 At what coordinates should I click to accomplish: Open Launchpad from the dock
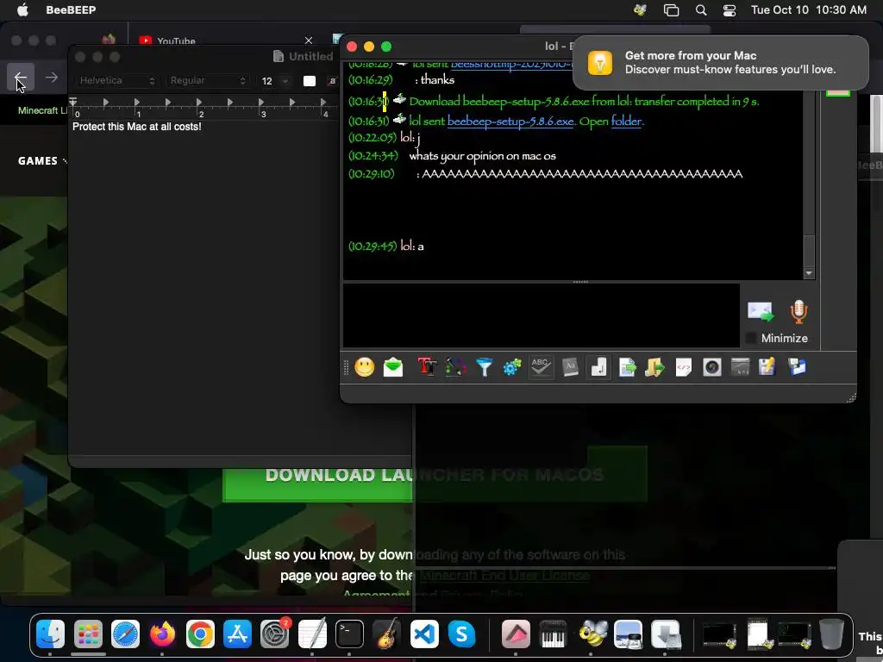tap(88, 634)
